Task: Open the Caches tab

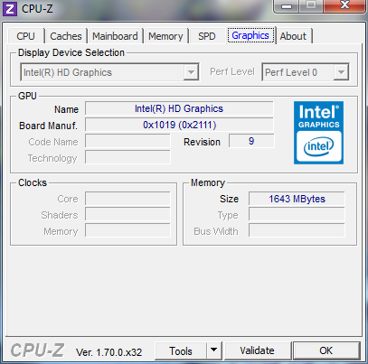Action: [66, 36]
